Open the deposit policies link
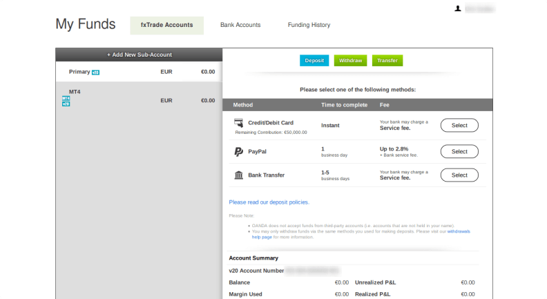The height and width of the screenshot is (299, 547). tap(269, 202)
